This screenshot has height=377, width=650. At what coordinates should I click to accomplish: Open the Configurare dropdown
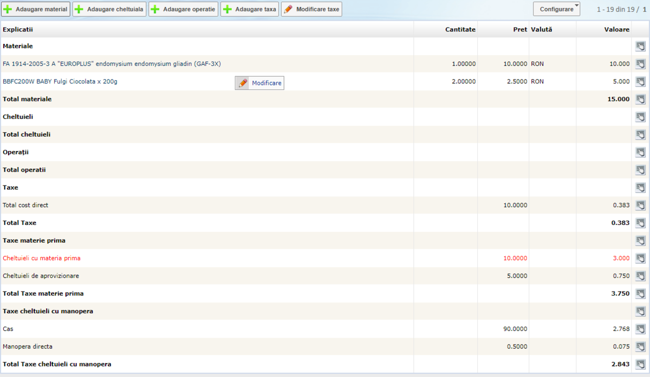pos(556,9)
